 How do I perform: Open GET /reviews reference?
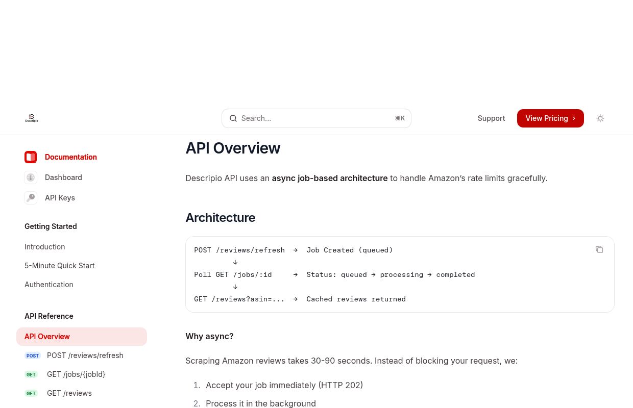coord(69,393)
